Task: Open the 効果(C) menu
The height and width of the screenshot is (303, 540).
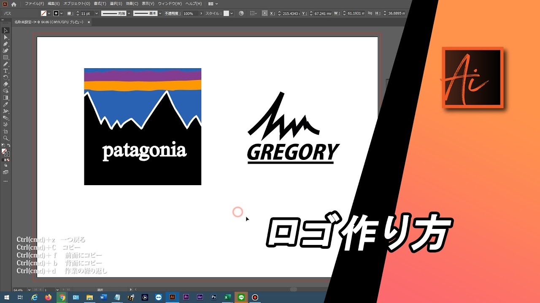Action: click(x=132, y=4)
